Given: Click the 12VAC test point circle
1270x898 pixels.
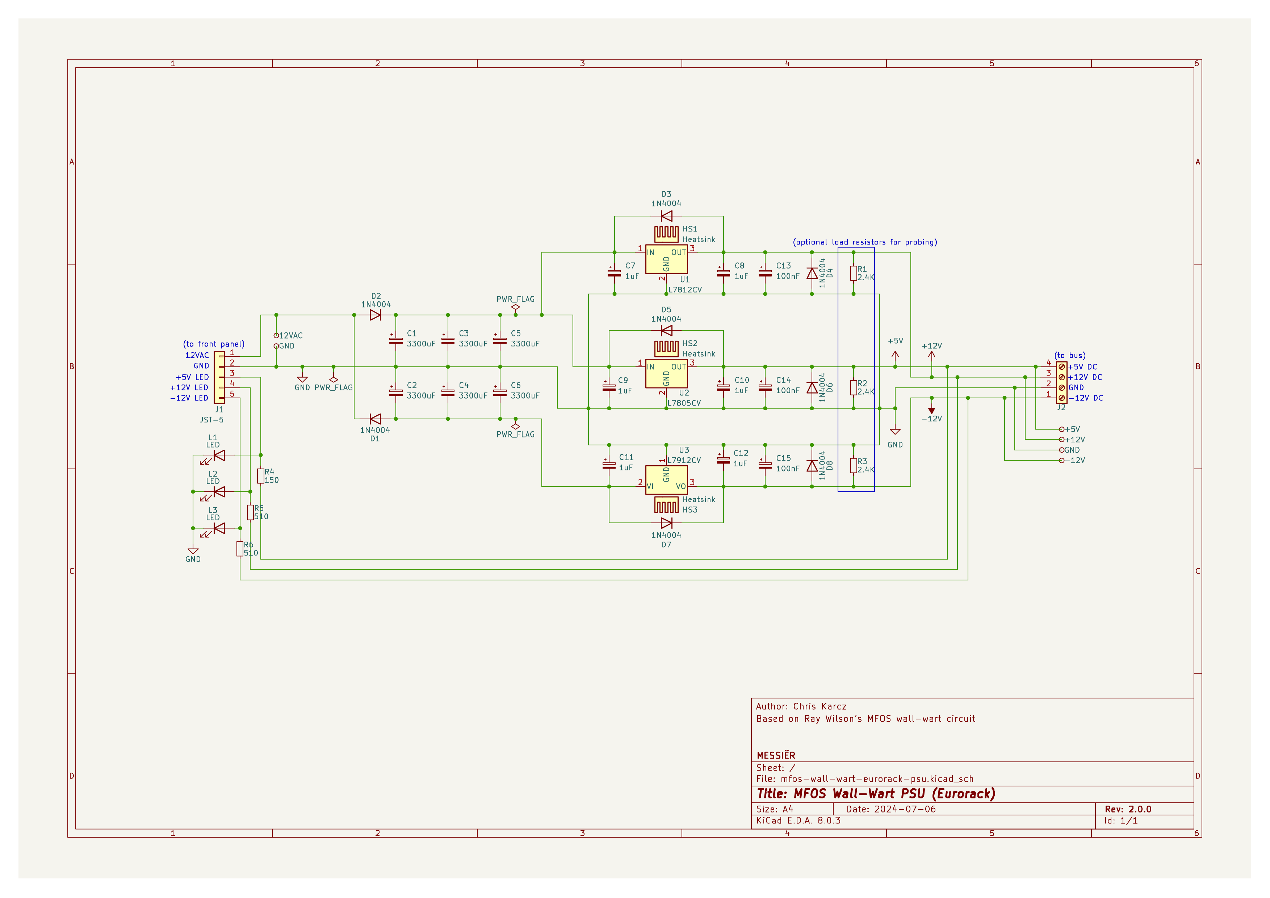Looking at the screenshot, I should click(276, 336).
